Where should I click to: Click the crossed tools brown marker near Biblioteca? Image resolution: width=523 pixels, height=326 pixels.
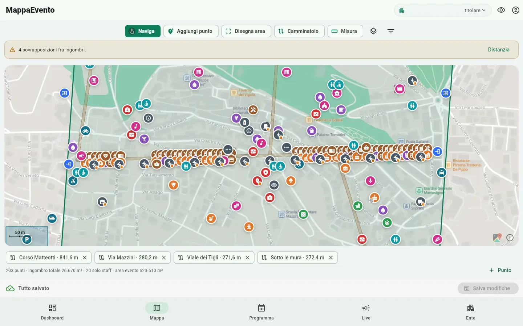click(x=253, y=109)
